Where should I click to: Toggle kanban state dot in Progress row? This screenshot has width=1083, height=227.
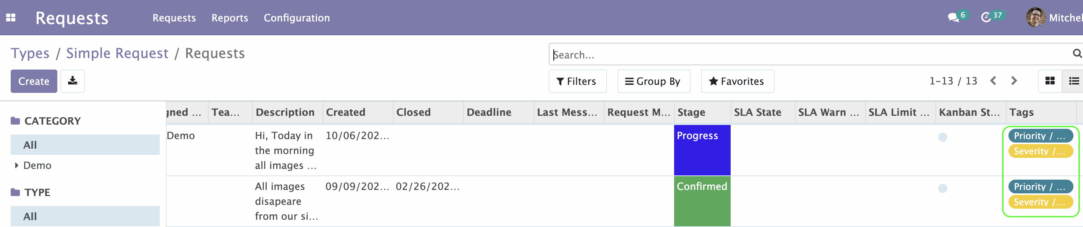(943, 137)
